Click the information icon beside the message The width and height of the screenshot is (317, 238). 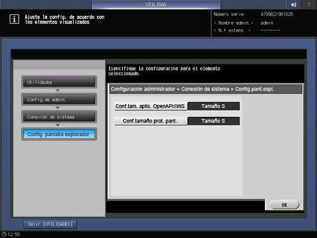(14, 19)
